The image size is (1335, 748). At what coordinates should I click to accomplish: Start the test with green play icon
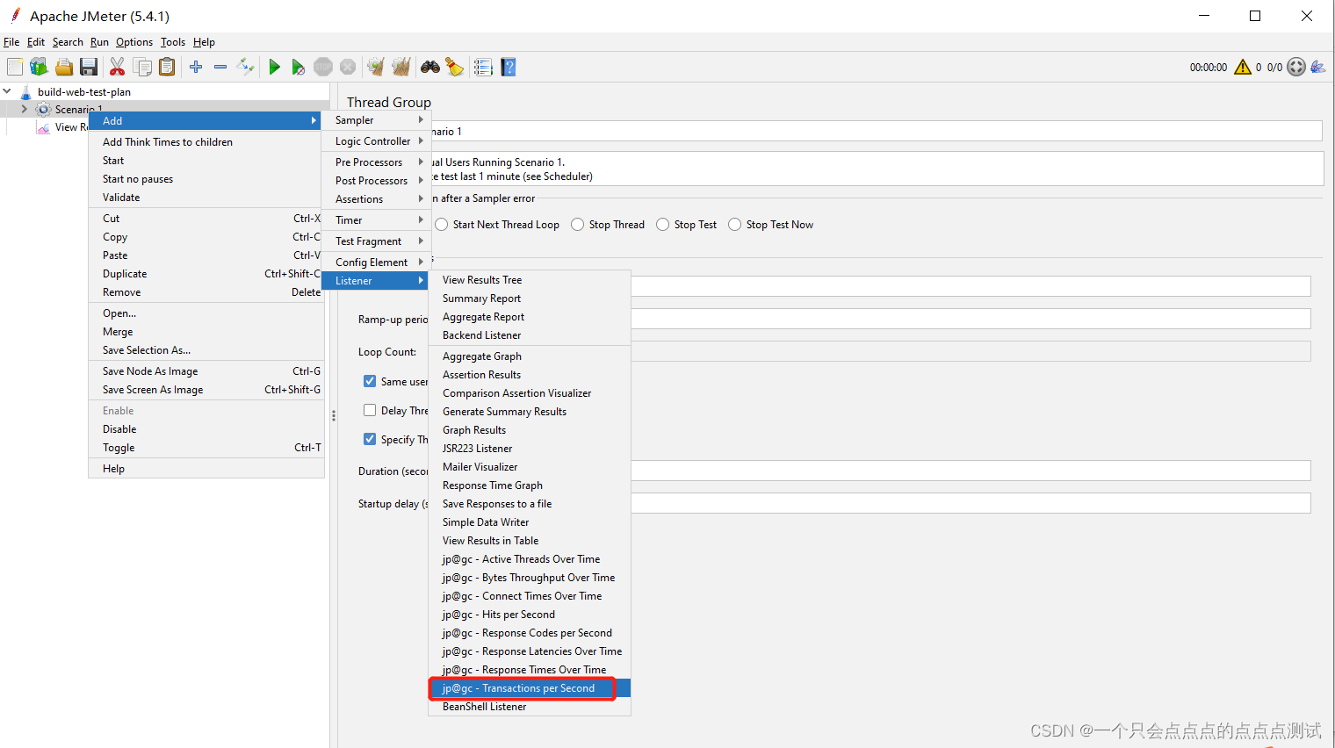pyautogui.click(x=274, y=67)
